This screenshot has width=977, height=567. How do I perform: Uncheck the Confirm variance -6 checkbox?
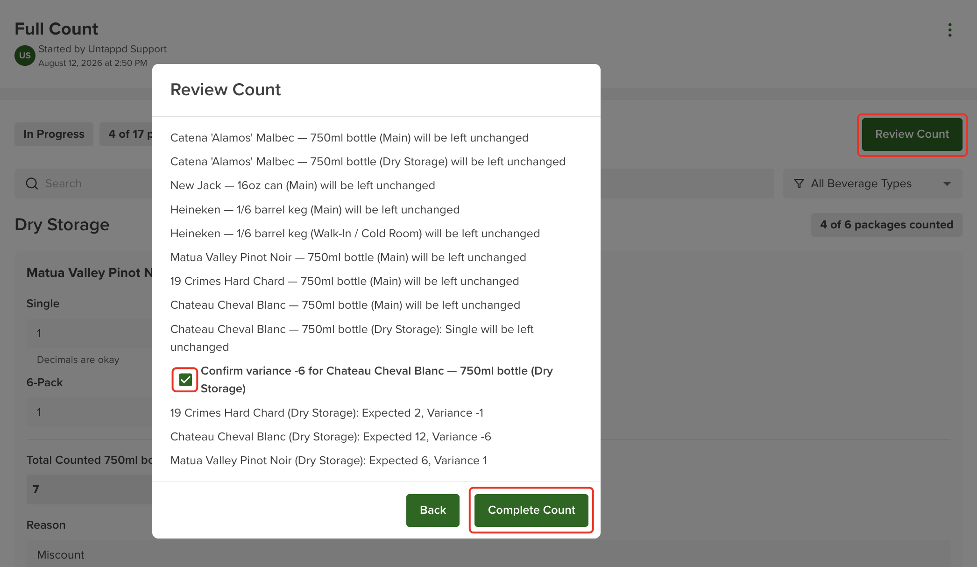[185, 380]
